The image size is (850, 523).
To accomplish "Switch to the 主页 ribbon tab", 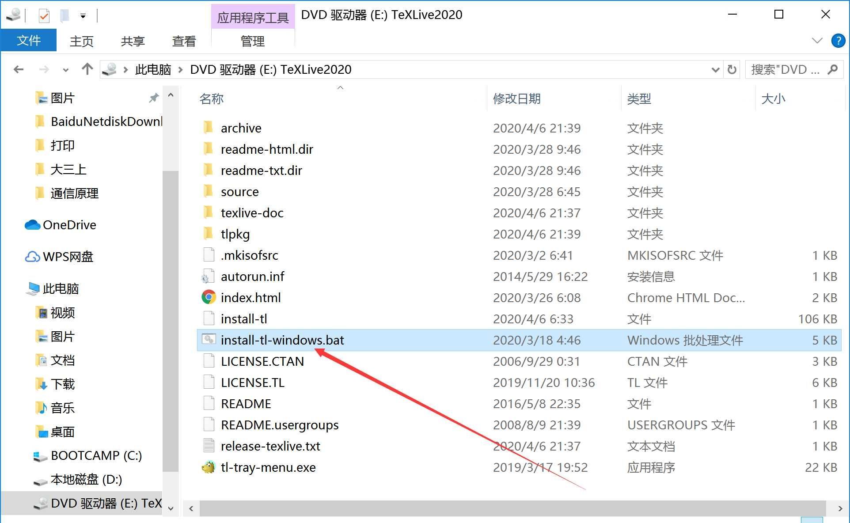I will coord(82,41).
